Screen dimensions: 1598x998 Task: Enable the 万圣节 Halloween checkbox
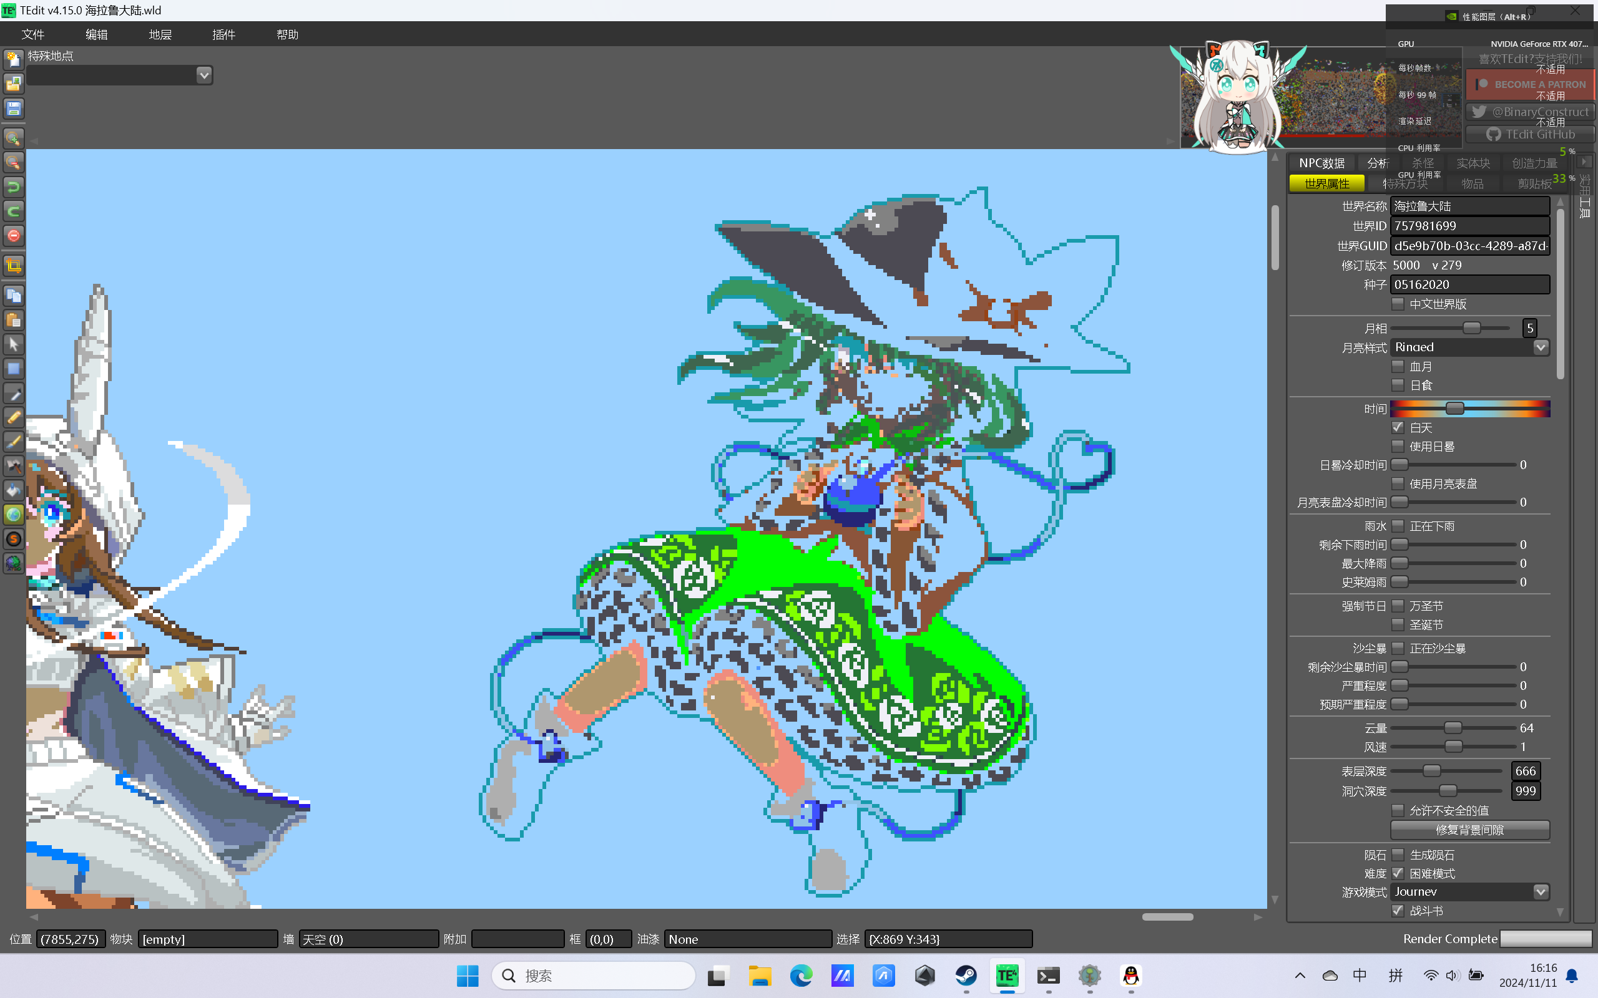[1397, 605]
